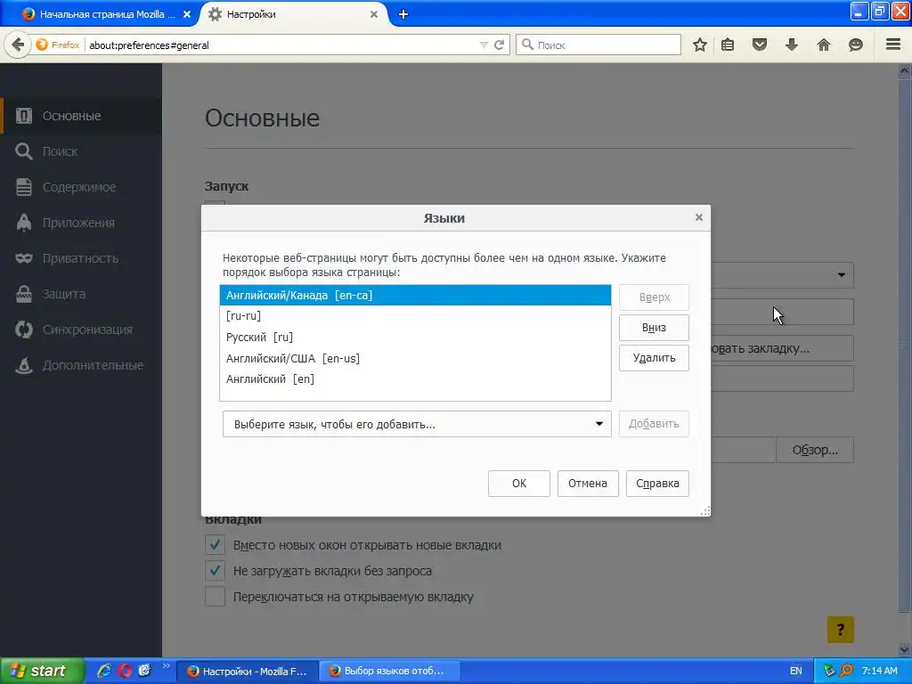Open Защита category in sidebar
Screen dimensions: 912x684
(x=81, y=294)
